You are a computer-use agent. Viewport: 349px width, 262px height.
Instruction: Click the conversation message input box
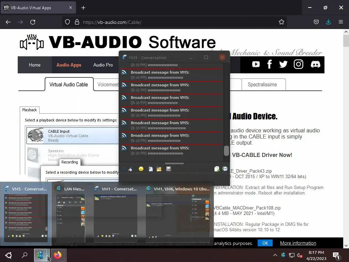(x=174, y=177)
